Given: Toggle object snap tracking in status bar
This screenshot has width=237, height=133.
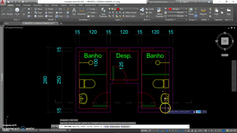Looking at the screenshot, I should [x=178, y=130].
